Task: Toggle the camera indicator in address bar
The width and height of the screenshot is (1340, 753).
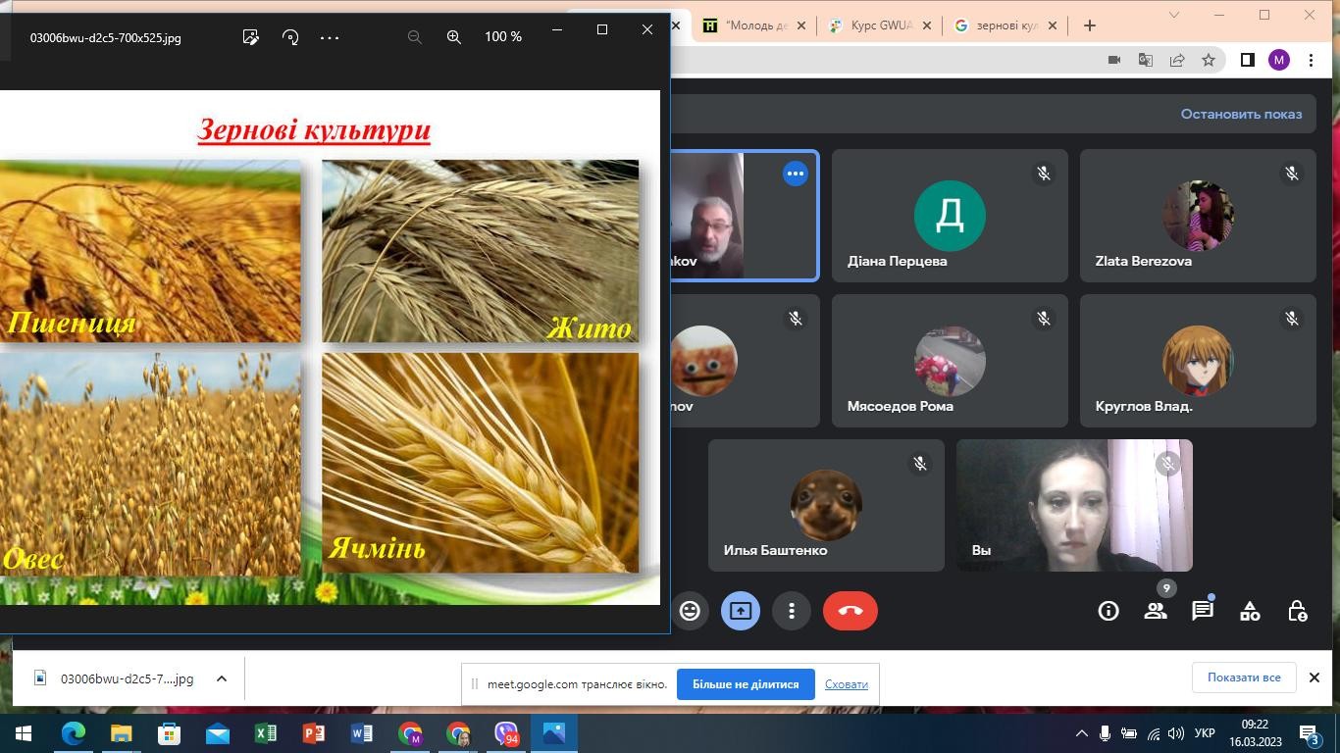Action: (1114, 60)
